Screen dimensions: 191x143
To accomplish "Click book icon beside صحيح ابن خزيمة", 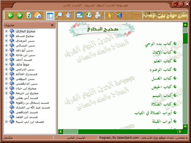I will [12, 93].
